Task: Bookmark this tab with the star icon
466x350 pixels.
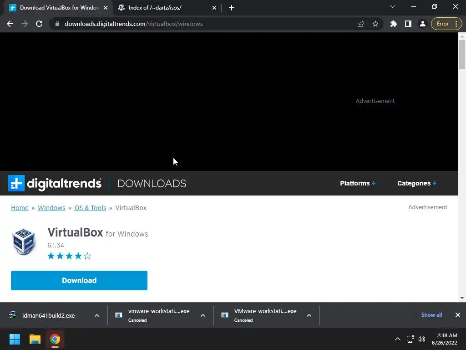Action: [375, 24]
